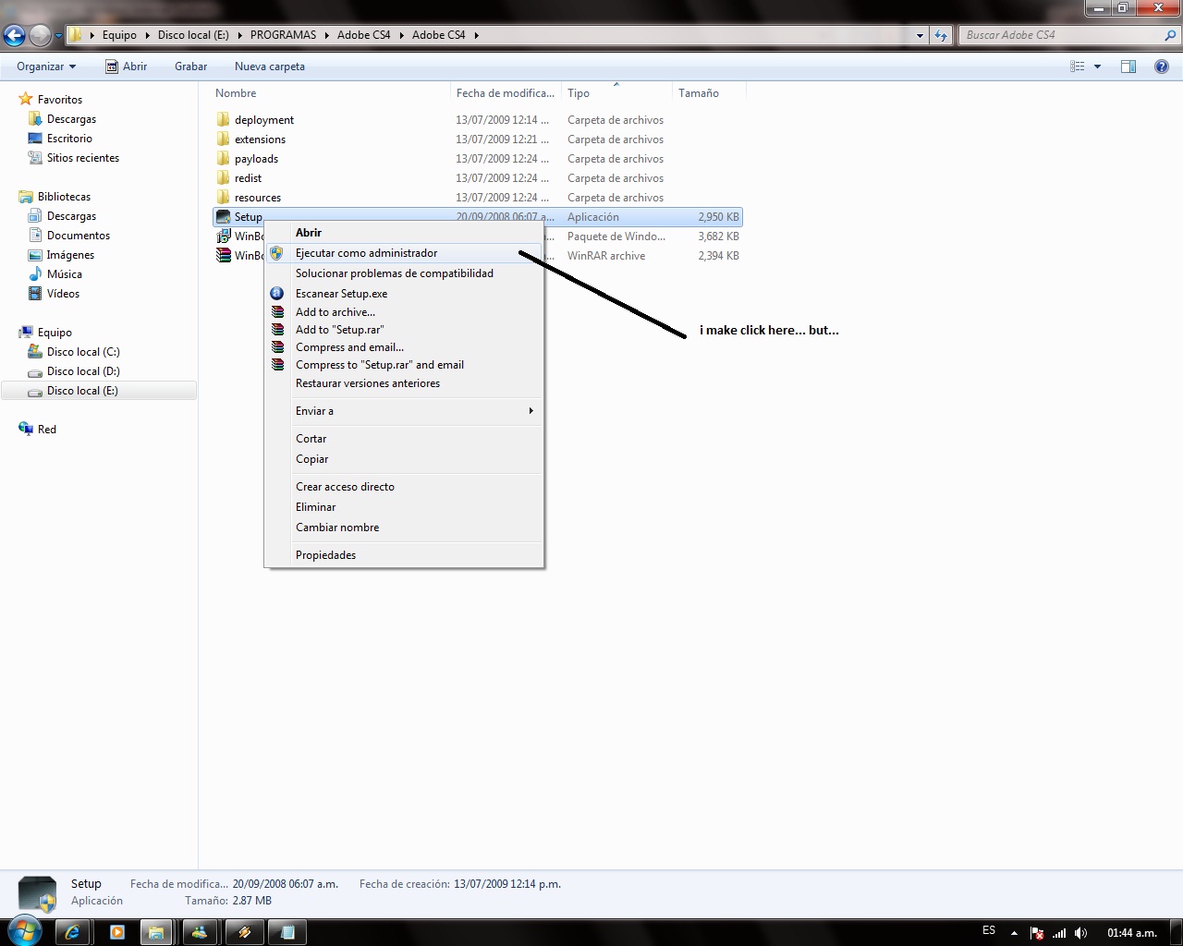Image resolution: width=1183 pixels, height=946 pixels.
Task: Select Disco local (C:) in the sidebar
Action: point(83,352)
